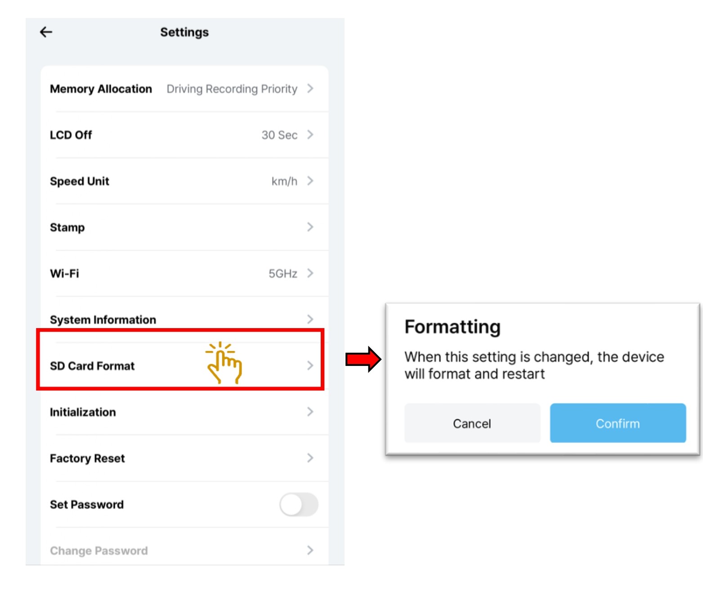Click the Initialization row chevron icon
Image resolution: width=703 pixels, height=590 pixels.
pos(310,411)
